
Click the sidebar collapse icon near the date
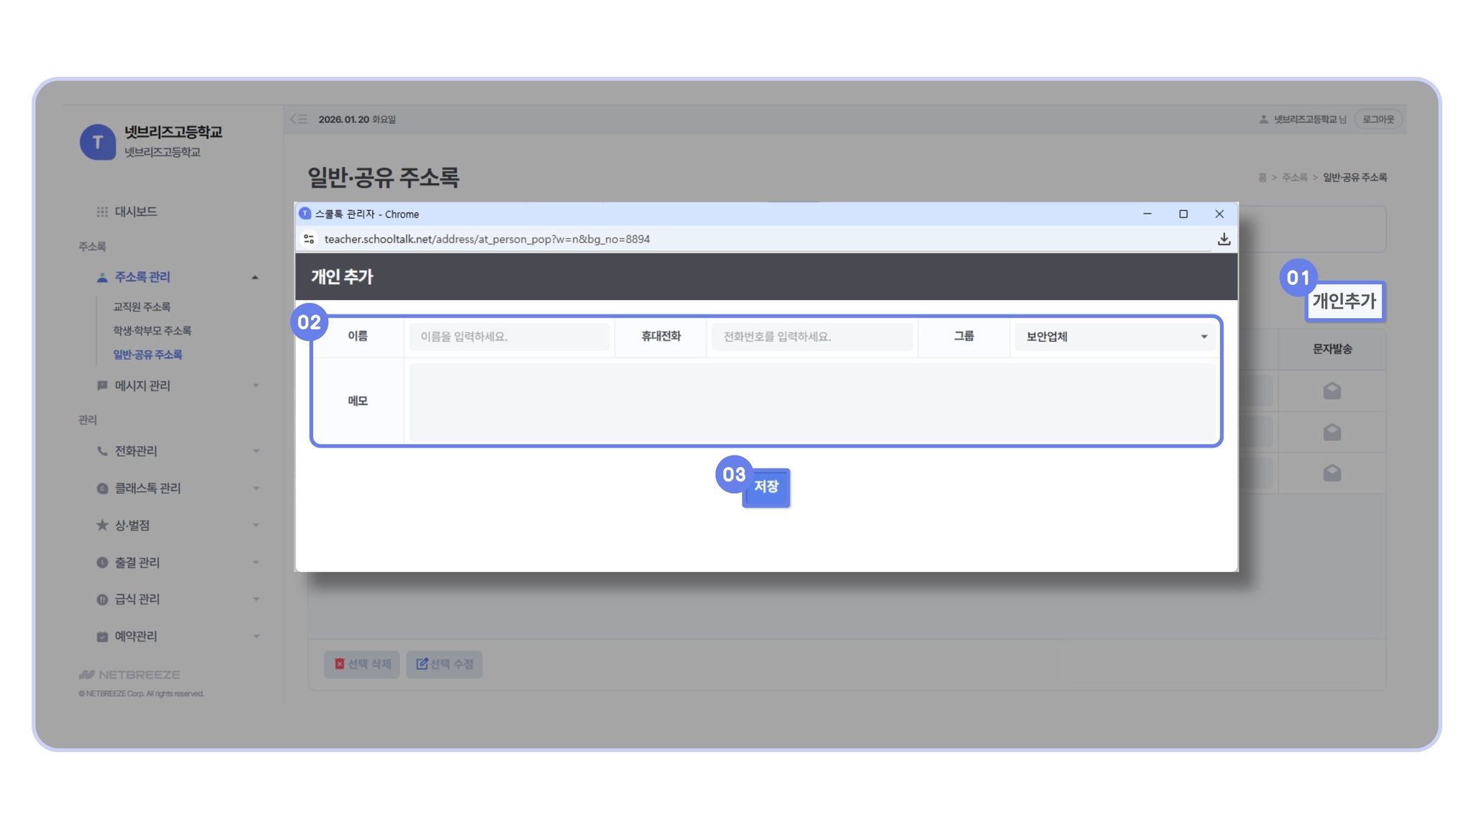[299, 119]
